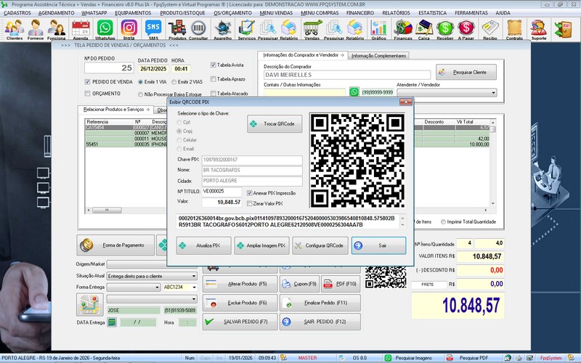Image resolution: width=581 pixels, height=363 pixels.
Task: Click the Atualiza PIX button
Action: [204, 245]
